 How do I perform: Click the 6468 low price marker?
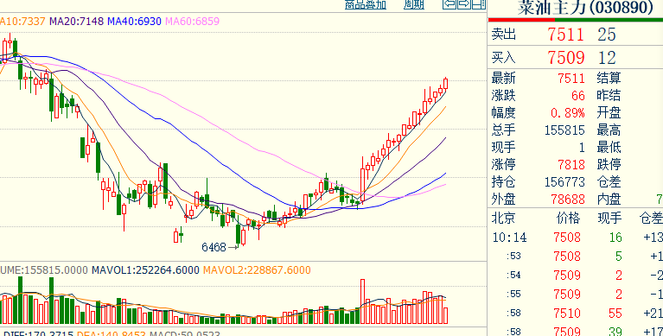pos(214,247)
